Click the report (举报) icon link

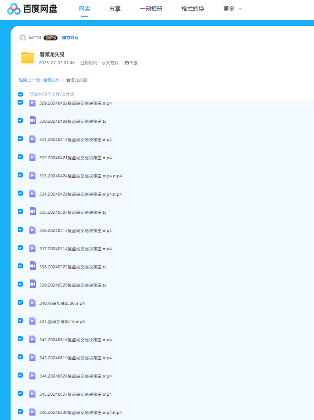[x=131, y=63]
